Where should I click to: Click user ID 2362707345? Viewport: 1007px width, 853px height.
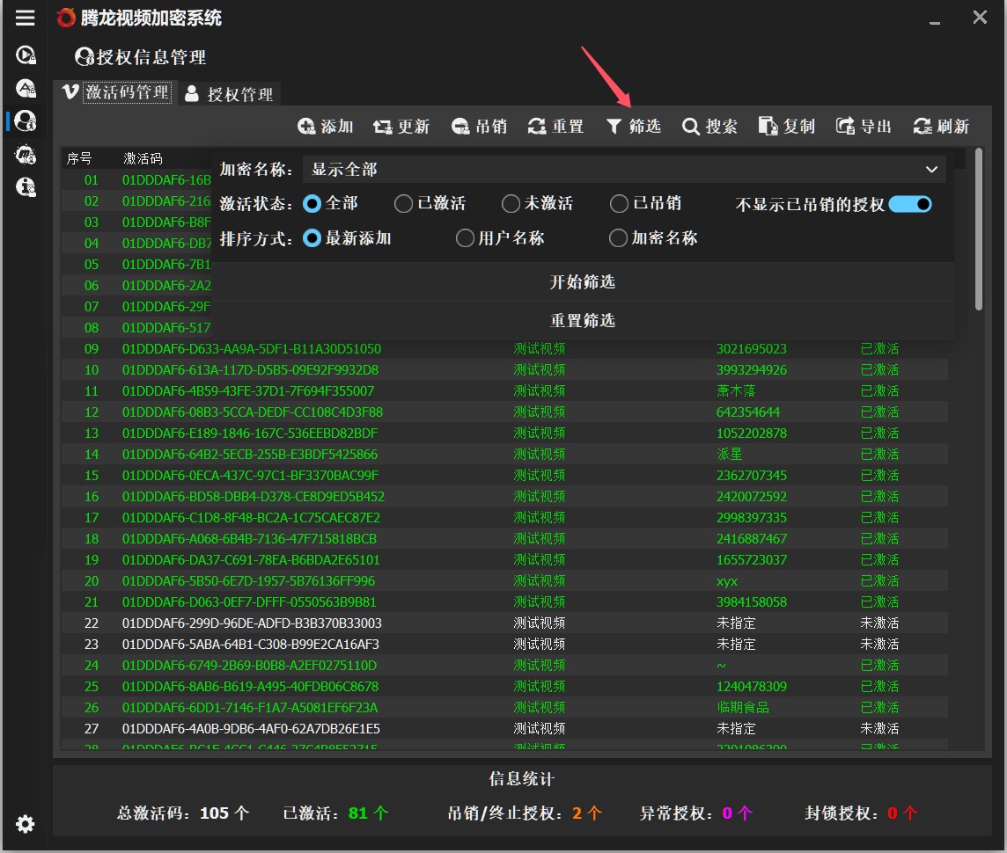[x=752, y=475]
